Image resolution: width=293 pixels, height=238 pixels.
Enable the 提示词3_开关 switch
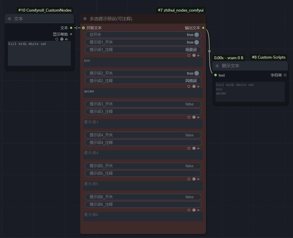(x=143, y=104)
